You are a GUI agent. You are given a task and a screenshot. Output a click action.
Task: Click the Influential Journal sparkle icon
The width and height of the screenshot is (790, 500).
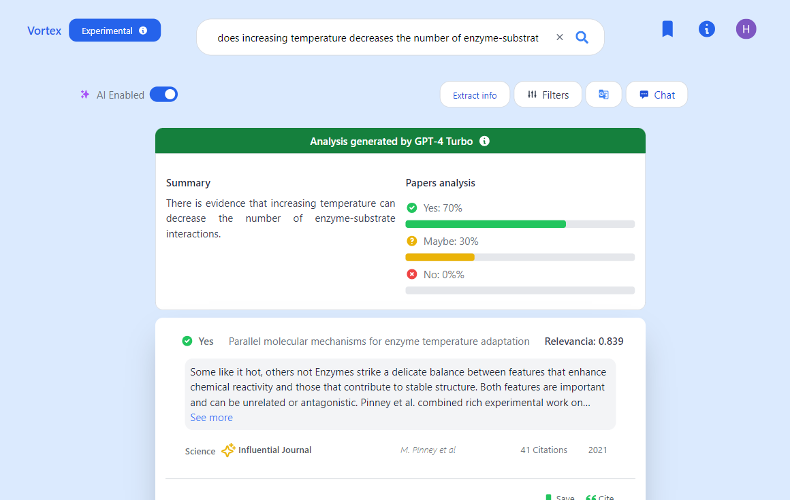228,450
